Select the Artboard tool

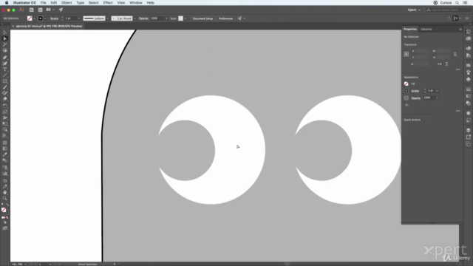(5, 180)
